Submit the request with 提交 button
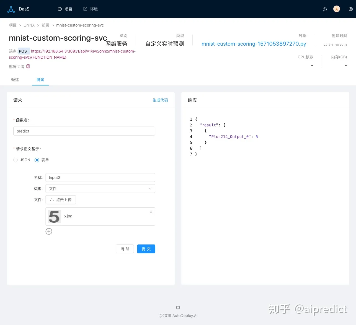This screenshot has width=356, height=325. pos(146,249)
